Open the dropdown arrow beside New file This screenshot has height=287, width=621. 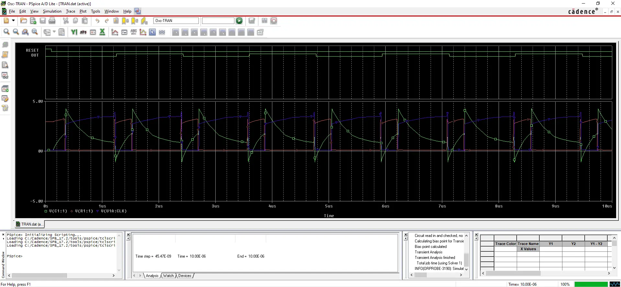click(13, 20)
